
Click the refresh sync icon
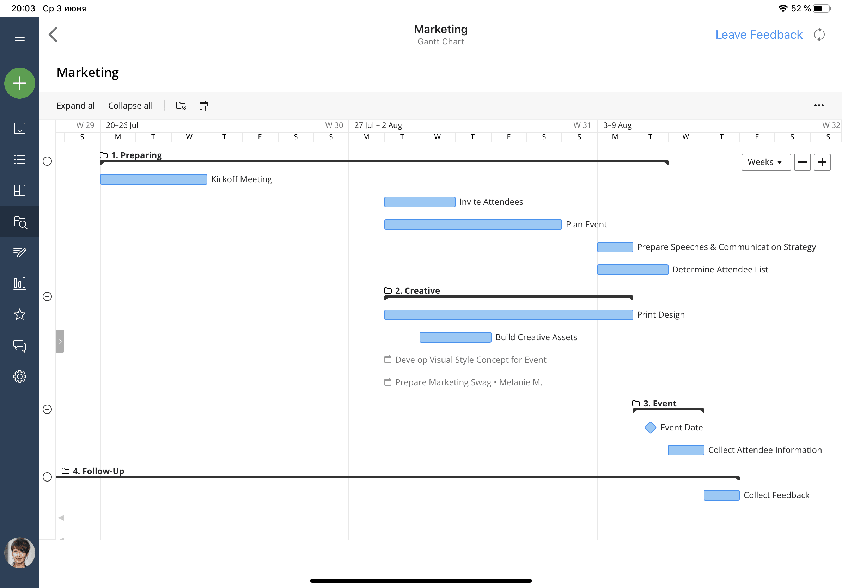[819, 35]
